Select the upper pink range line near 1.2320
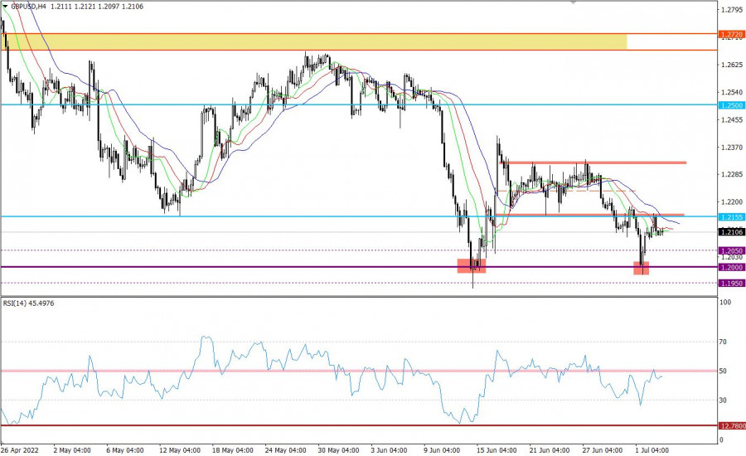Image resolution: width=746 pixels, height=456 pixels. coord(593,163)
